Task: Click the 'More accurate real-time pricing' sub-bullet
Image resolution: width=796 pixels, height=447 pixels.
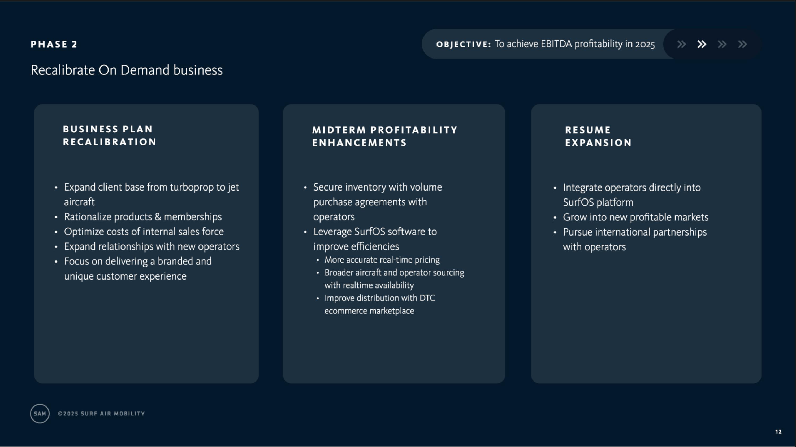Action: click(x=382, y=260)
